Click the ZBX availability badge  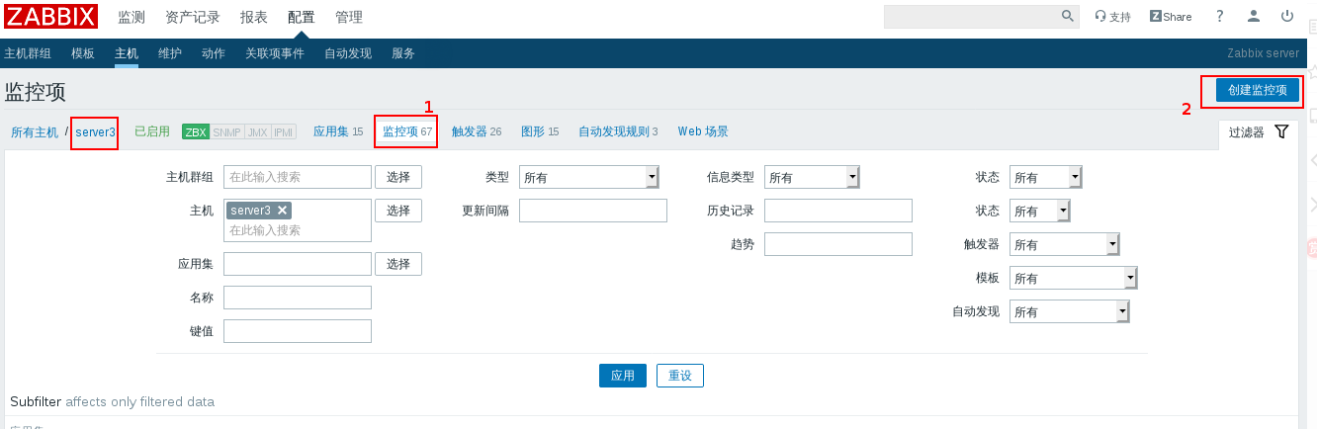196,131
